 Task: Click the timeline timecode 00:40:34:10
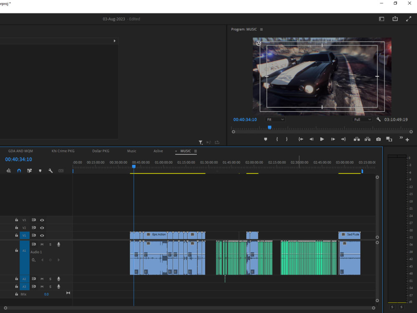[19, 159]
